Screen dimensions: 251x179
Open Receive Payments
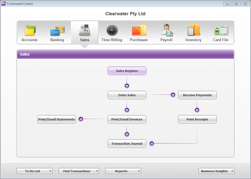197,95
